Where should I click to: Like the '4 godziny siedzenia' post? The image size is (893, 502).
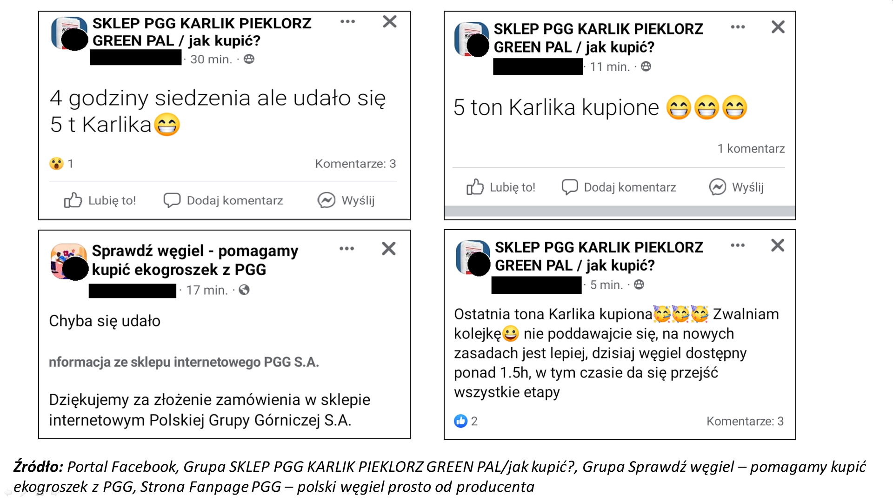(x=100, y=200)
